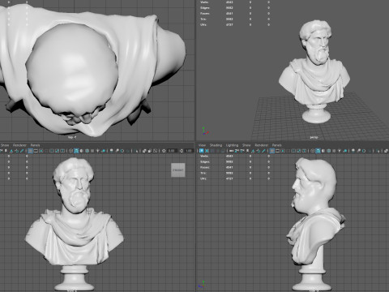Enable field chart in side view toolbar

293,151
